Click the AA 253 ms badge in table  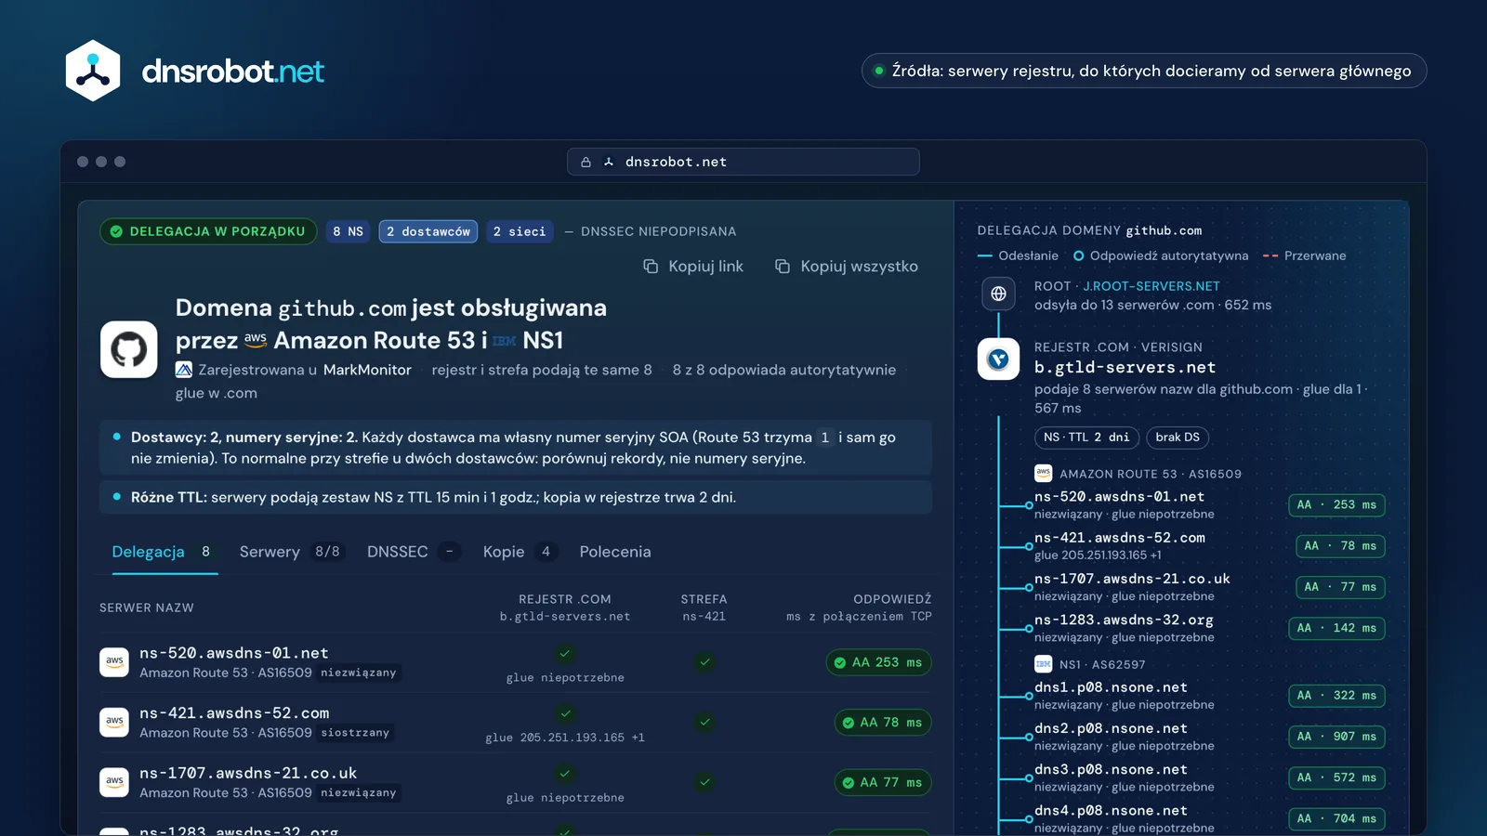[878, 662]
